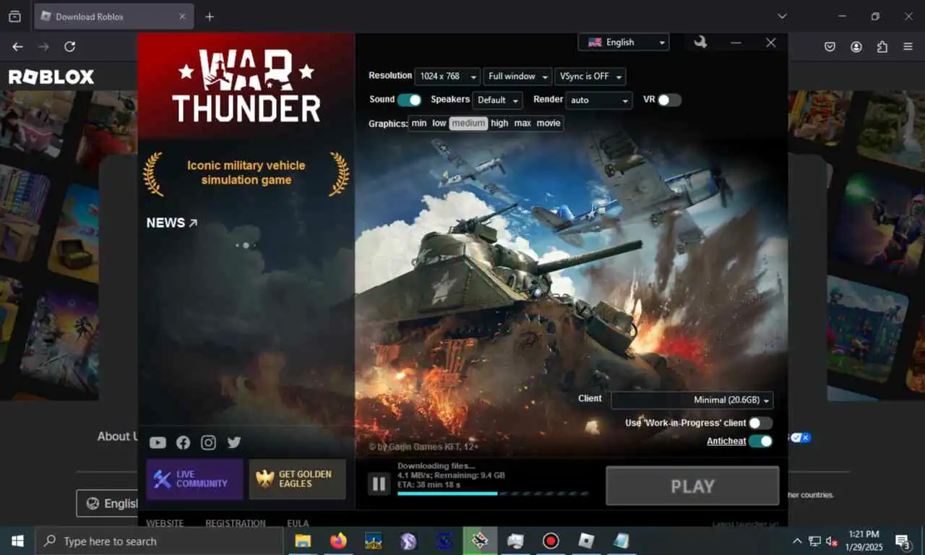
Task: Switch to the Download Roblox tab
Action: coord(114,16)
